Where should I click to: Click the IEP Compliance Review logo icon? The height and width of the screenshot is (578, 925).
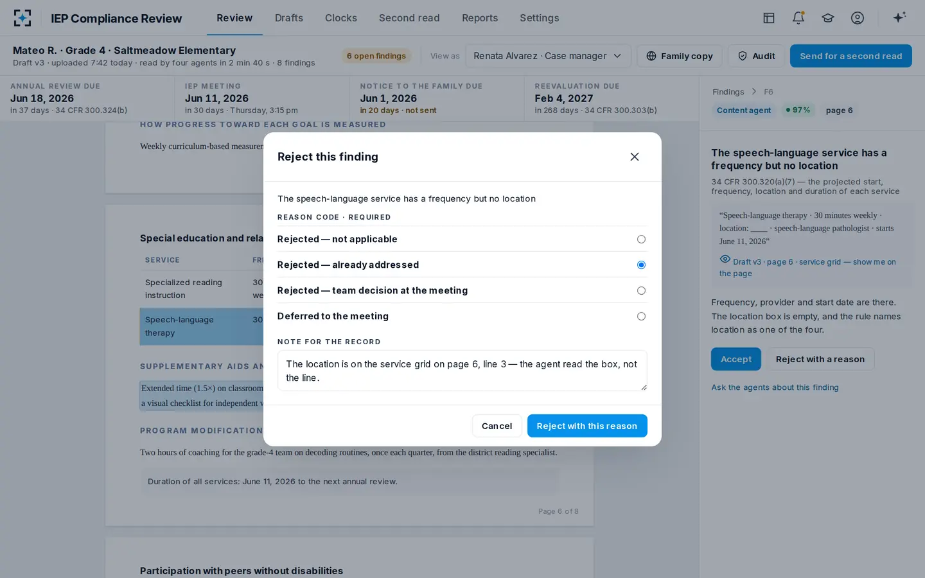[x=22, y=18]
